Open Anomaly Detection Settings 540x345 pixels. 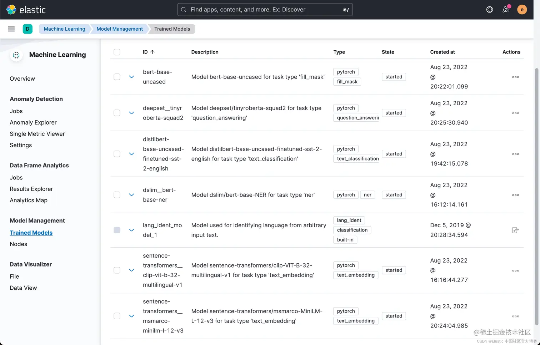(x=21, y=145)
